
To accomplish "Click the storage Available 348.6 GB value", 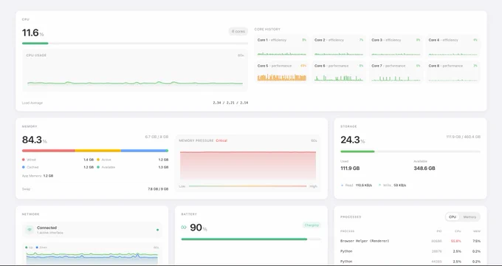I will [x=424, y=168].
